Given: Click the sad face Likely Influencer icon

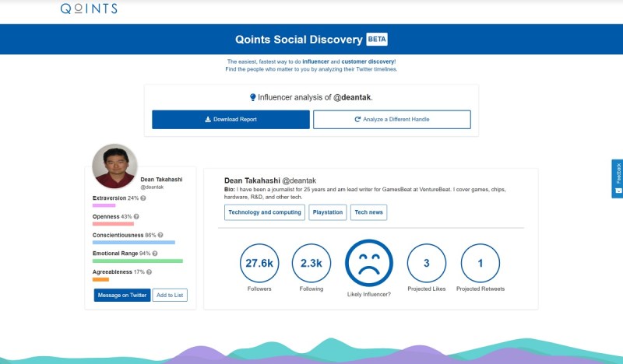Looking at the screenshot, I should 369,263.
